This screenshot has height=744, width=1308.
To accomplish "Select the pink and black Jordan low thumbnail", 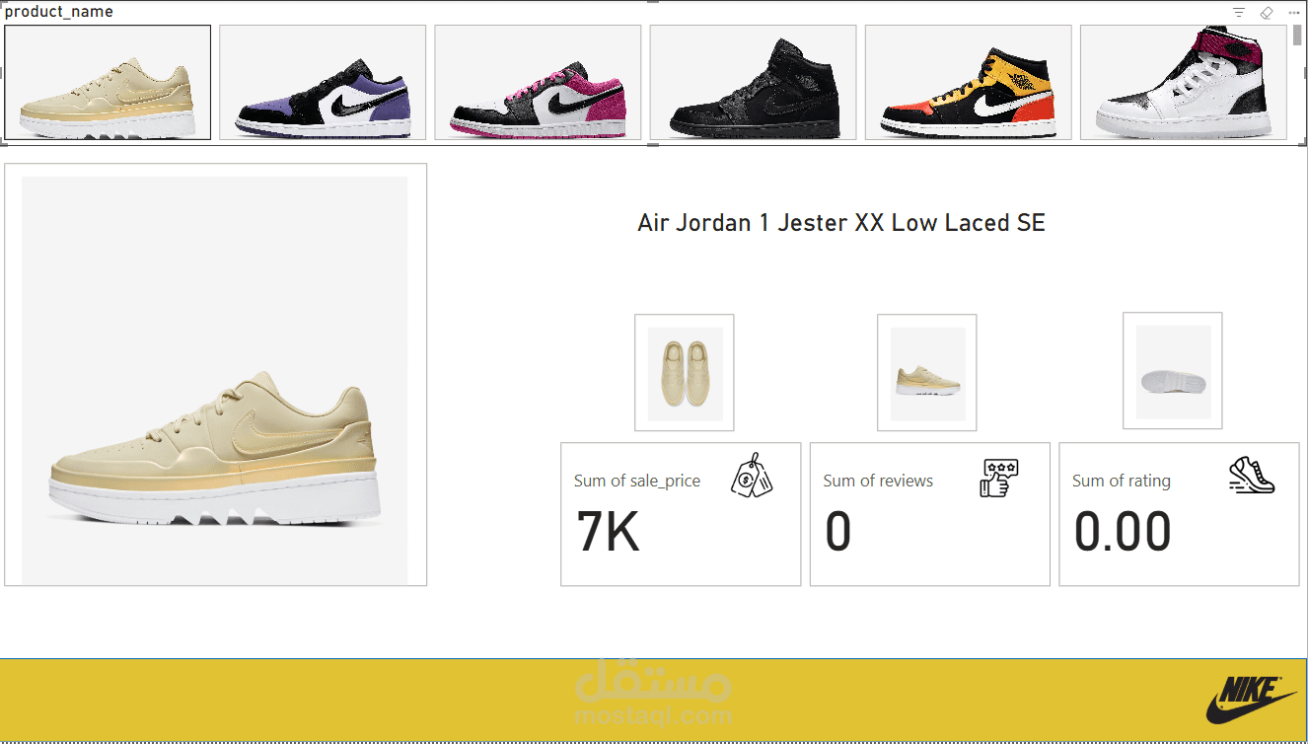I will click(538, 83).
